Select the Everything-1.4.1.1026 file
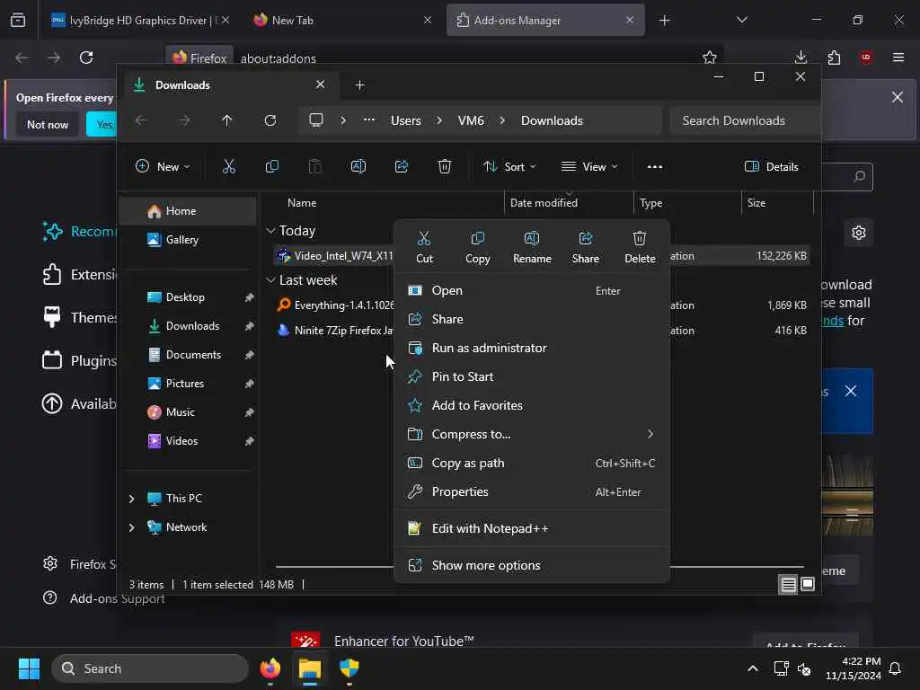The width and height of the screenshot is (920, 690). 343,305
